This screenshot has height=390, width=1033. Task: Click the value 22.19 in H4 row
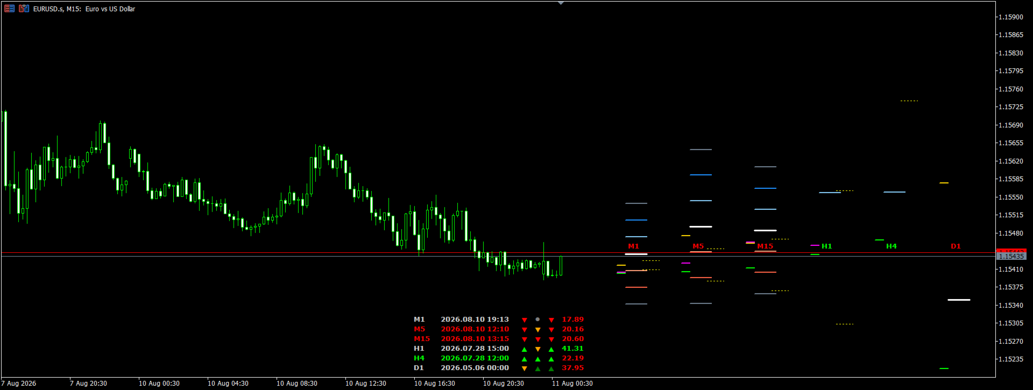pyautogui.click(x=572, y=358)
